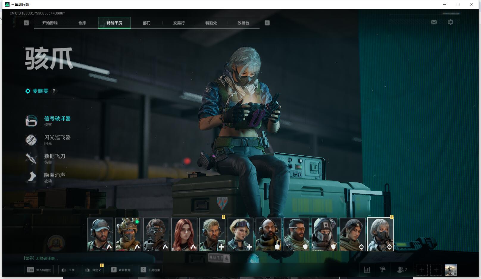Select the operator with night-vision eyepiece
Viewport: 481px width, 279px height.
(156, 234)
